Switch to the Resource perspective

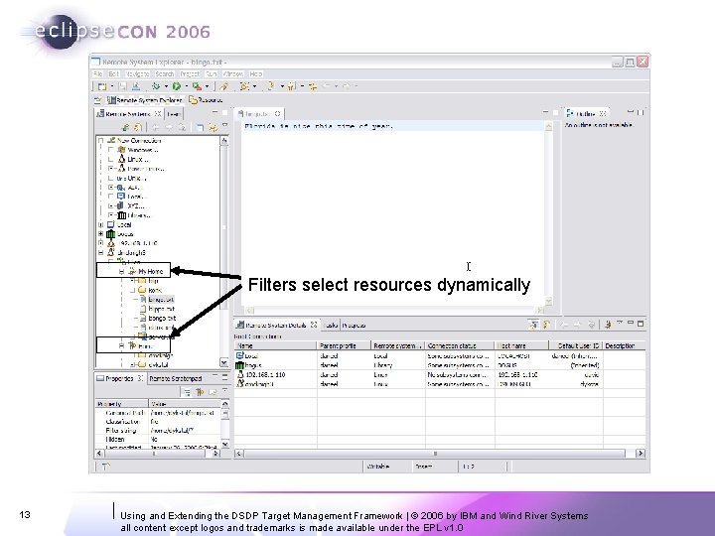[206, 100]
